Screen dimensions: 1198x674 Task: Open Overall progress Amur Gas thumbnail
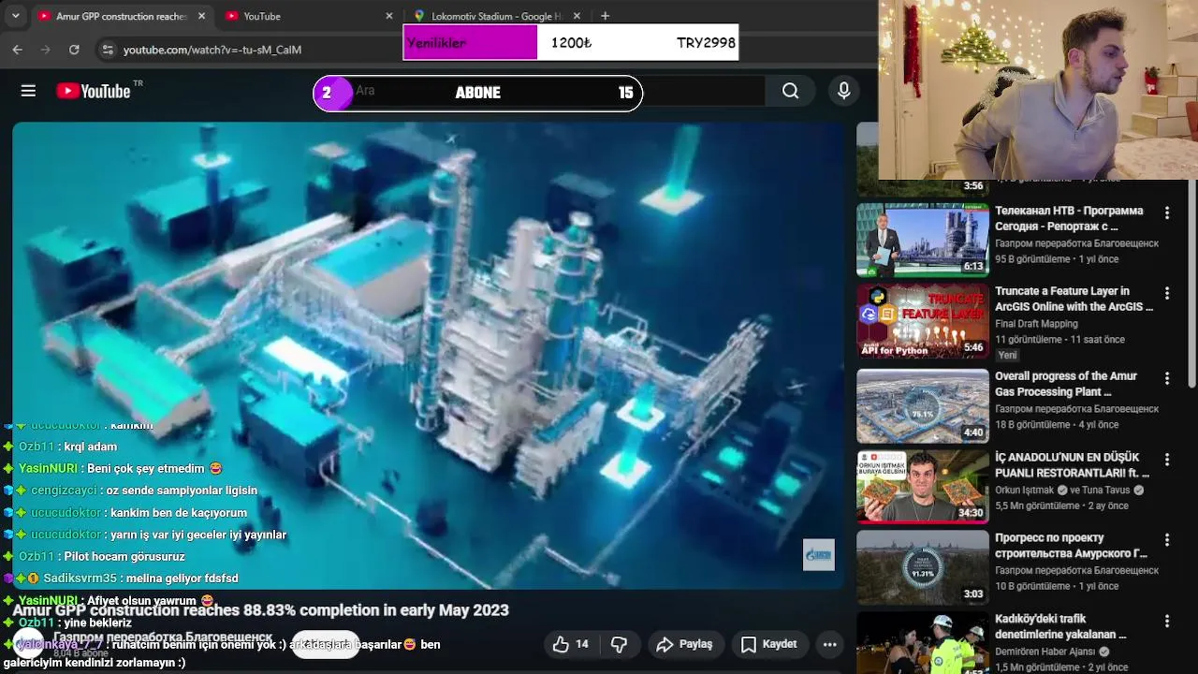(x=923, y=406)
